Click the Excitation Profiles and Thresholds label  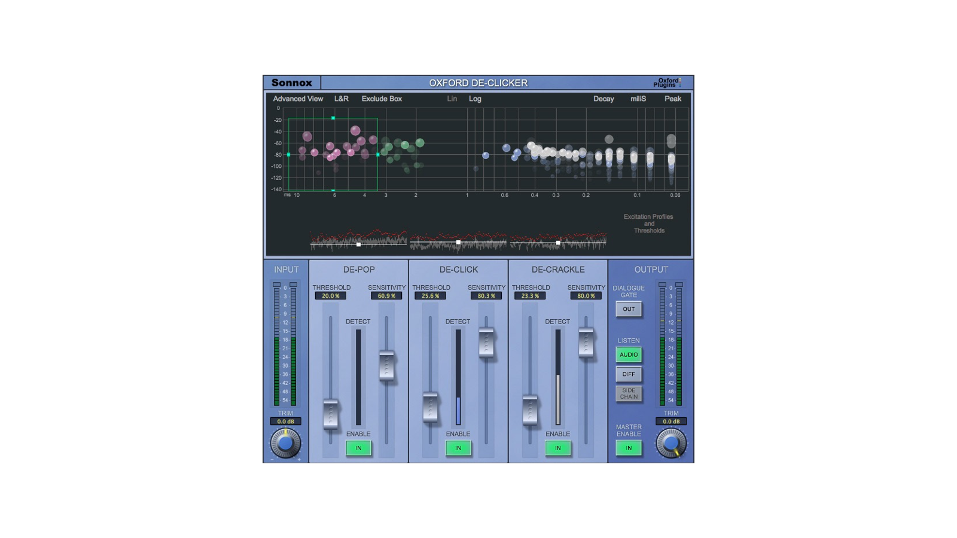(x=648, y=224)
